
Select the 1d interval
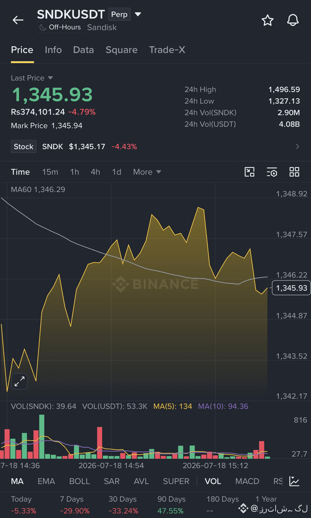click(x=117, y=172)
